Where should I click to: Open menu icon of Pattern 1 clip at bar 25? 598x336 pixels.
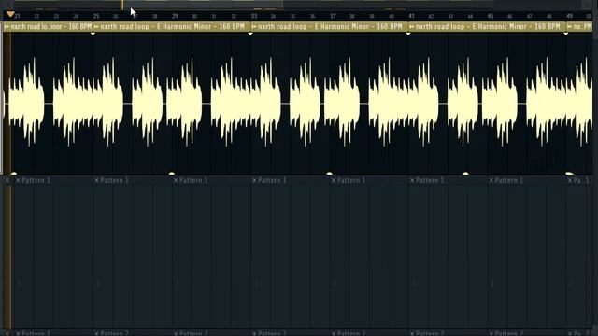96,180
